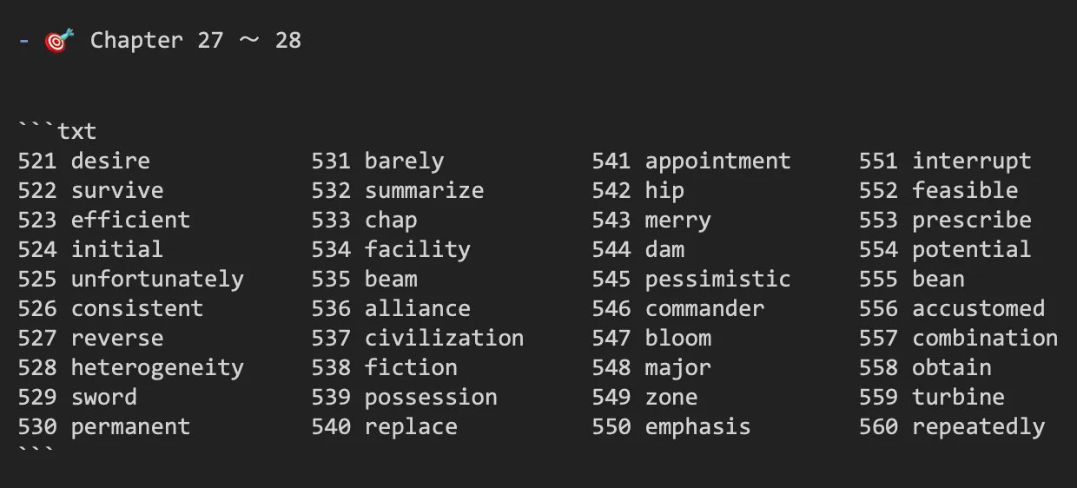
Task: Click the word emphasis at 550
Action: point(697,426)
